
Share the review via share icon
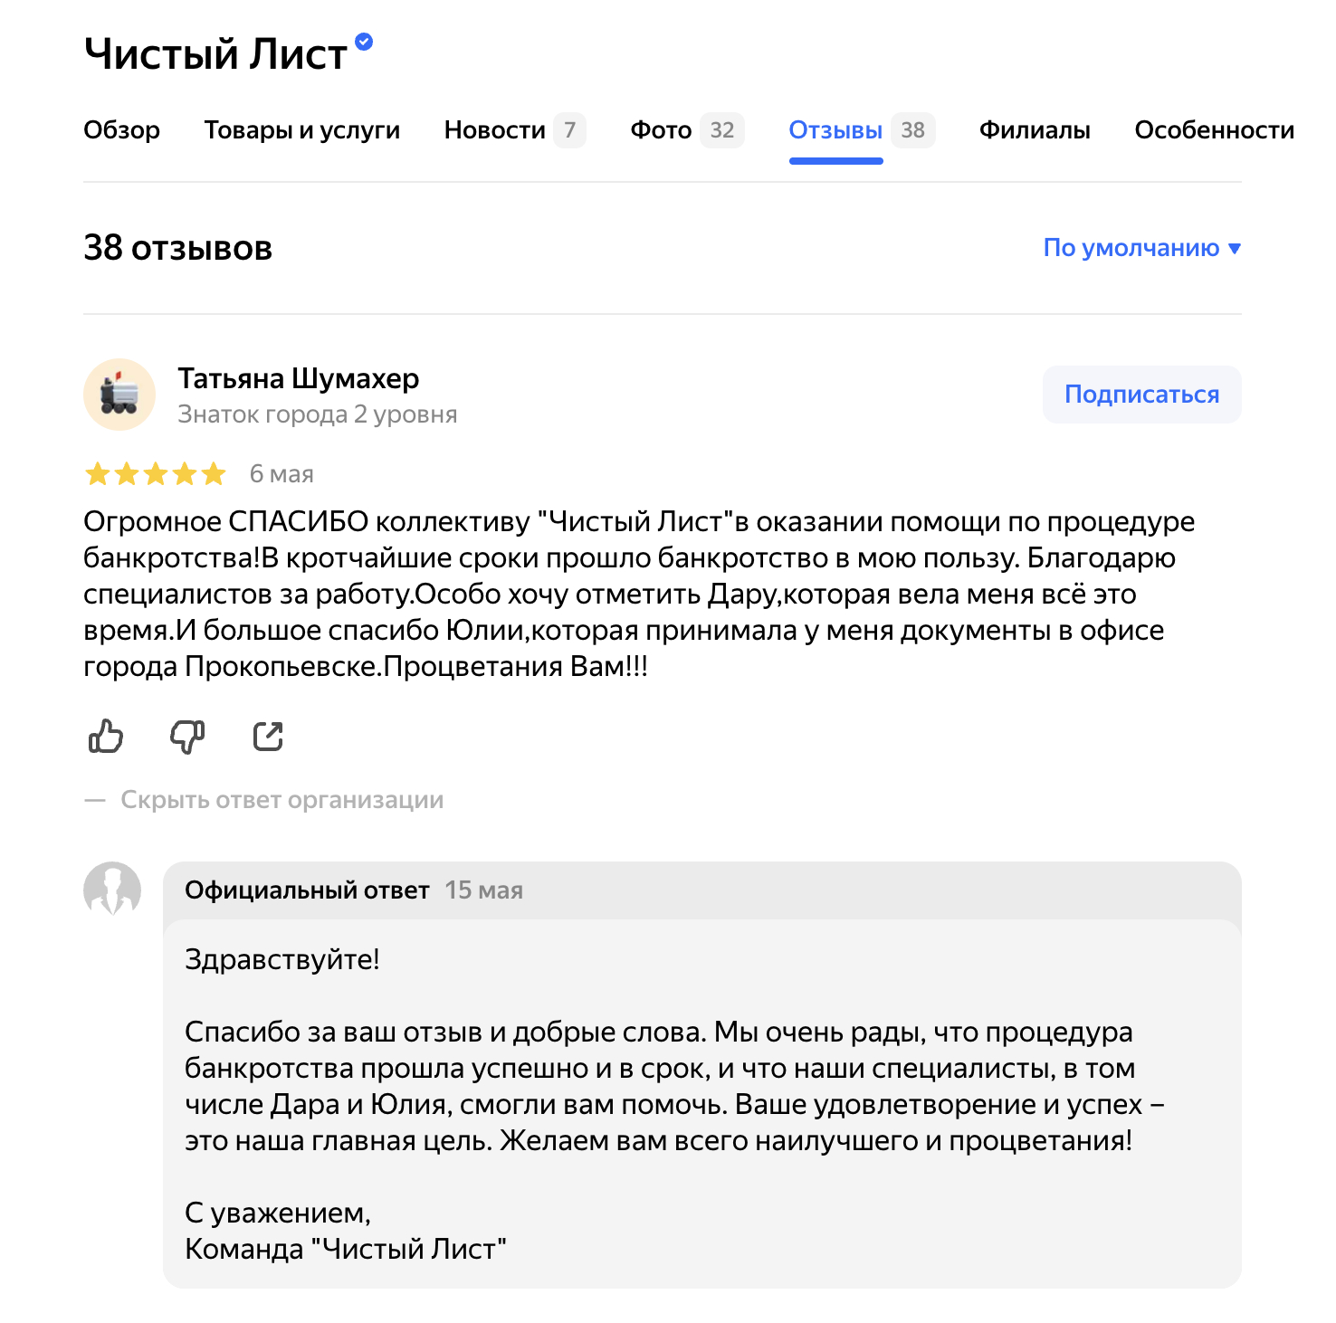[268, 737]
